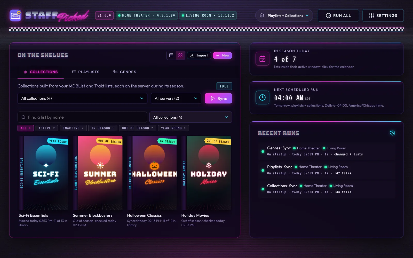Open the COLLECTIONS tab
Viewport: 413px width, 258px height.
(41, 72)
